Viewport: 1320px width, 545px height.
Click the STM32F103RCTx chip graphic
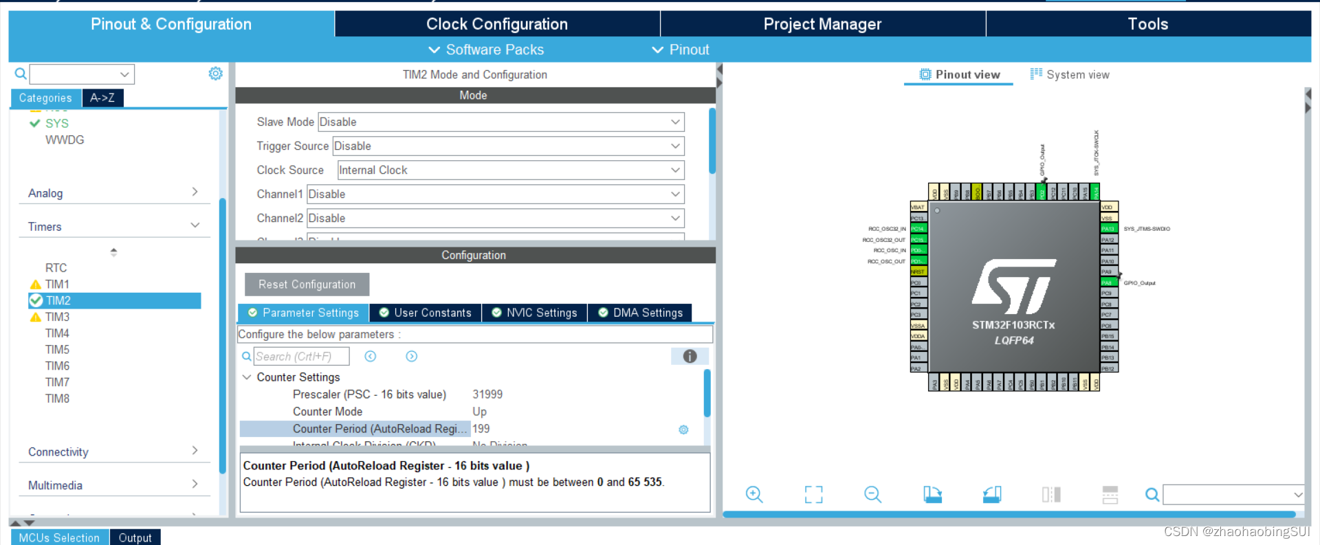point(1013,287)
